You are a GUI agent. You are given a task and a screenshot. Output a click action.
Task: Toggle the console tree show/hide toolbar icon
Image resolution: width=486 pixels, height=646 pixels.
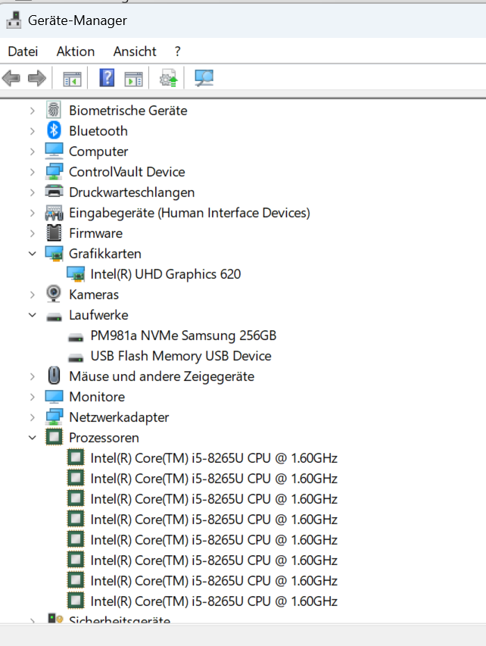click(72, 79)
